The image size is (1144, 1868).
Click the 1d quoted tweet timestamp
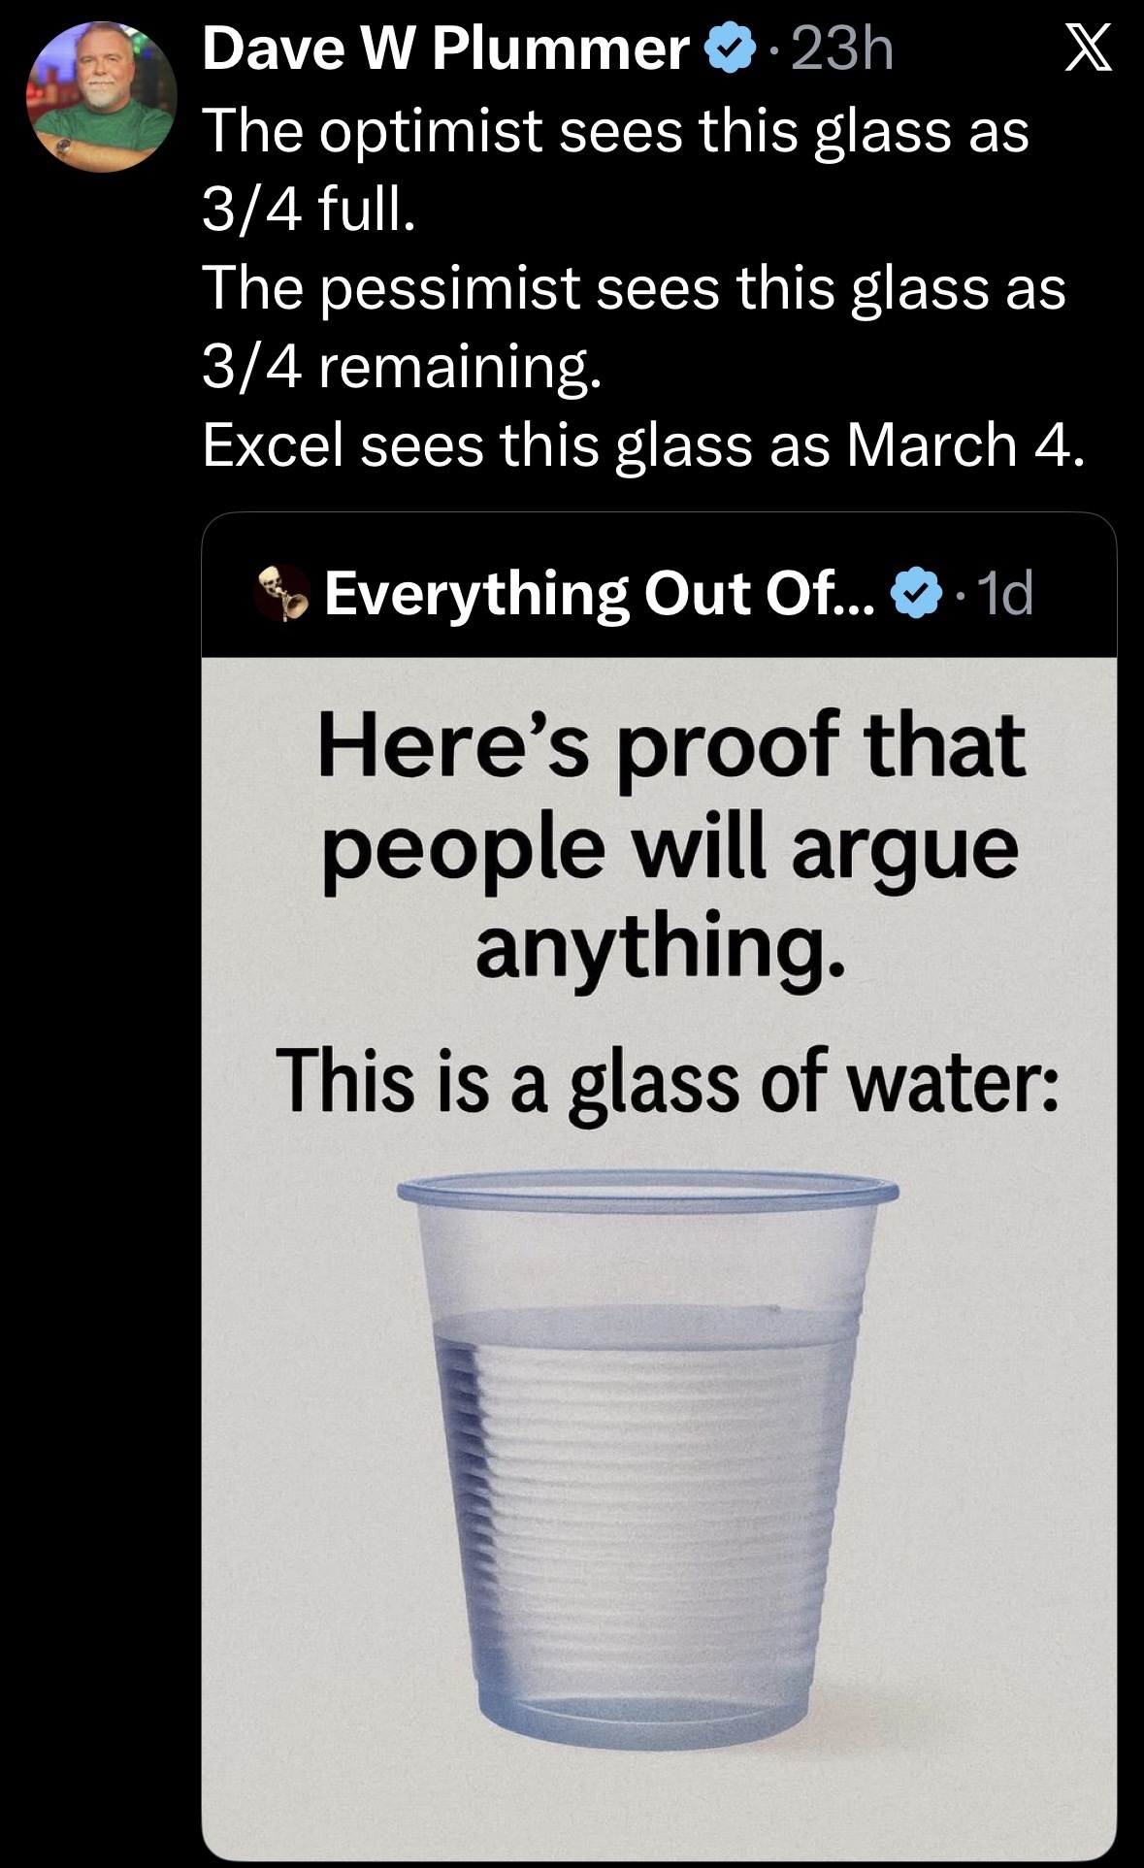pyautogui.click(x=1004, y=593)
